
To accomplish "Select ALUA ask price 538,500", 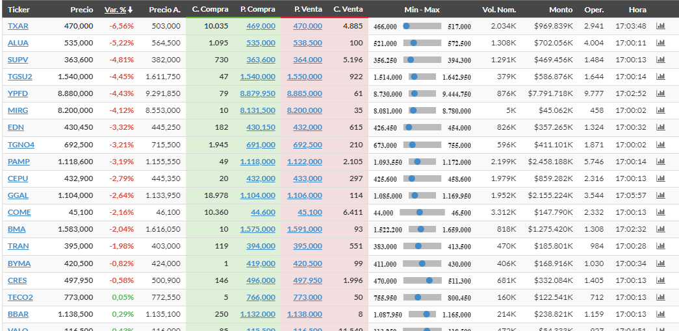I will click(x=307, y=43).
